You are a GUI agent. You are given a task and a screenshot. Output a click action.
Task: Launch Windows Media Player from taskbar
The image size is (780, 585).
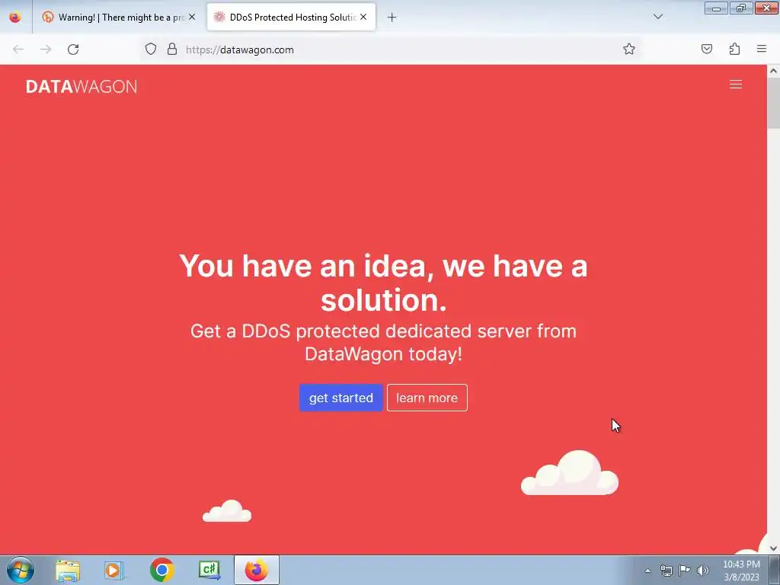pos(114,571)
